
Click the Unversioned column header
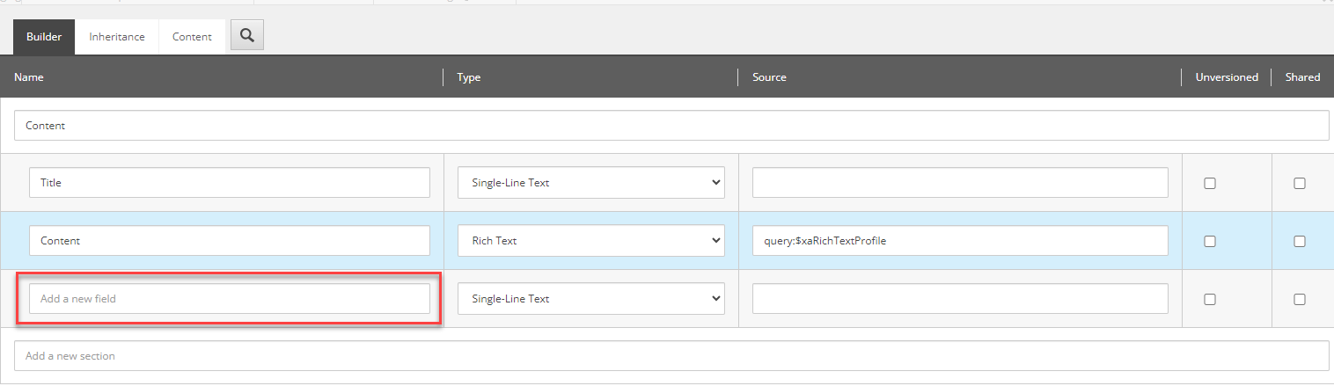(x=1227, y=77)
